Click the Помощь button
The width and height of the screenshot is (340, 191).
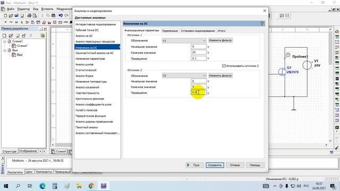[x=255, y=165]
